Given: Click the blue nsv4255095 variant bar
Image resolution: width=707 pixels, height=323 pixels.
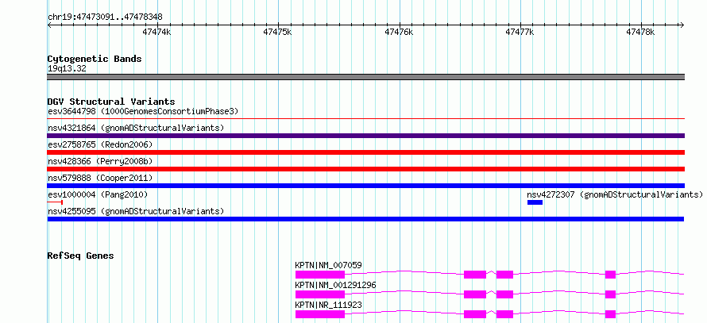Looking at the screenshot, I should [x=365, y=219].
